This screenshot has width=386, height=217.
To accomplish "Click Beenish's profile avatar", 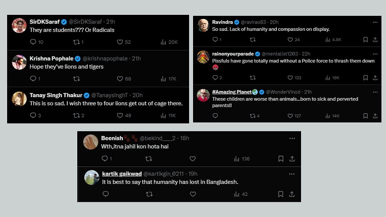I will tap(91, 142).
